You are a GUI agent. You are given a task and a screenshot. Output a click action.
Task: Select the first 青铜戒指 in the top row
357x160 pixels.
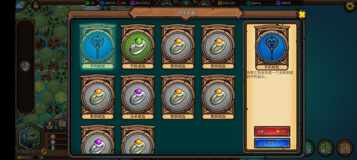(x=178, y=47)
